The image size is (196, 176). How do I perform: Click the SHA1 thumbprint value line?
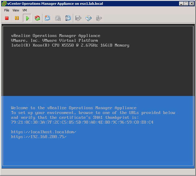tap(82, 122)
